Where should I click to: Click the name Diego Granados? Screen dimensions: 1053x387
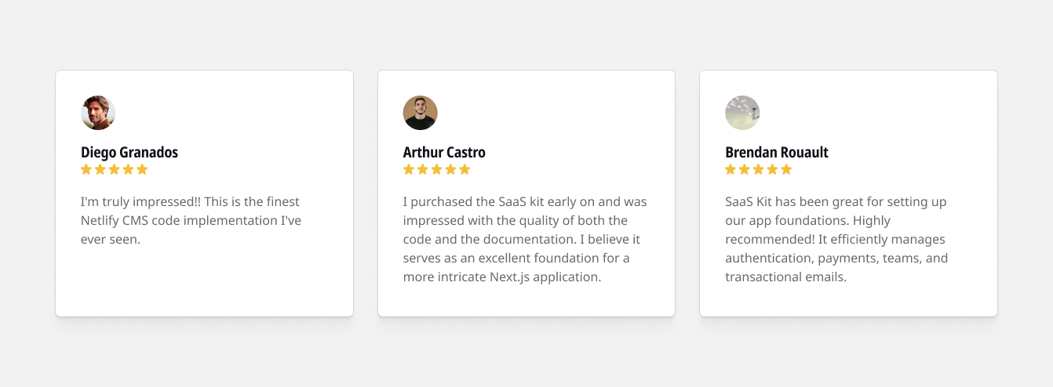tap(129, 152)
